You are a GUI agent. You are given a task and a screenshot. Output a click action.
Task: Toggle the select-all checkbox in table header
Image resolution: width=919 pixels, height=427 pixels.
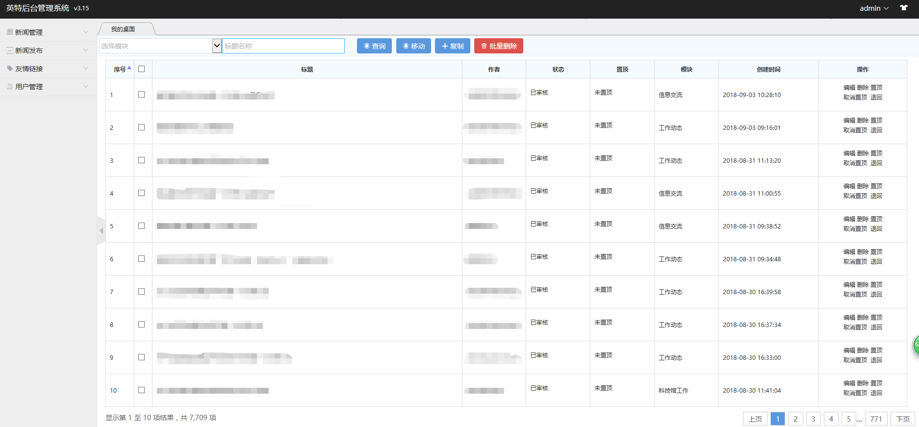click(142, 69)
